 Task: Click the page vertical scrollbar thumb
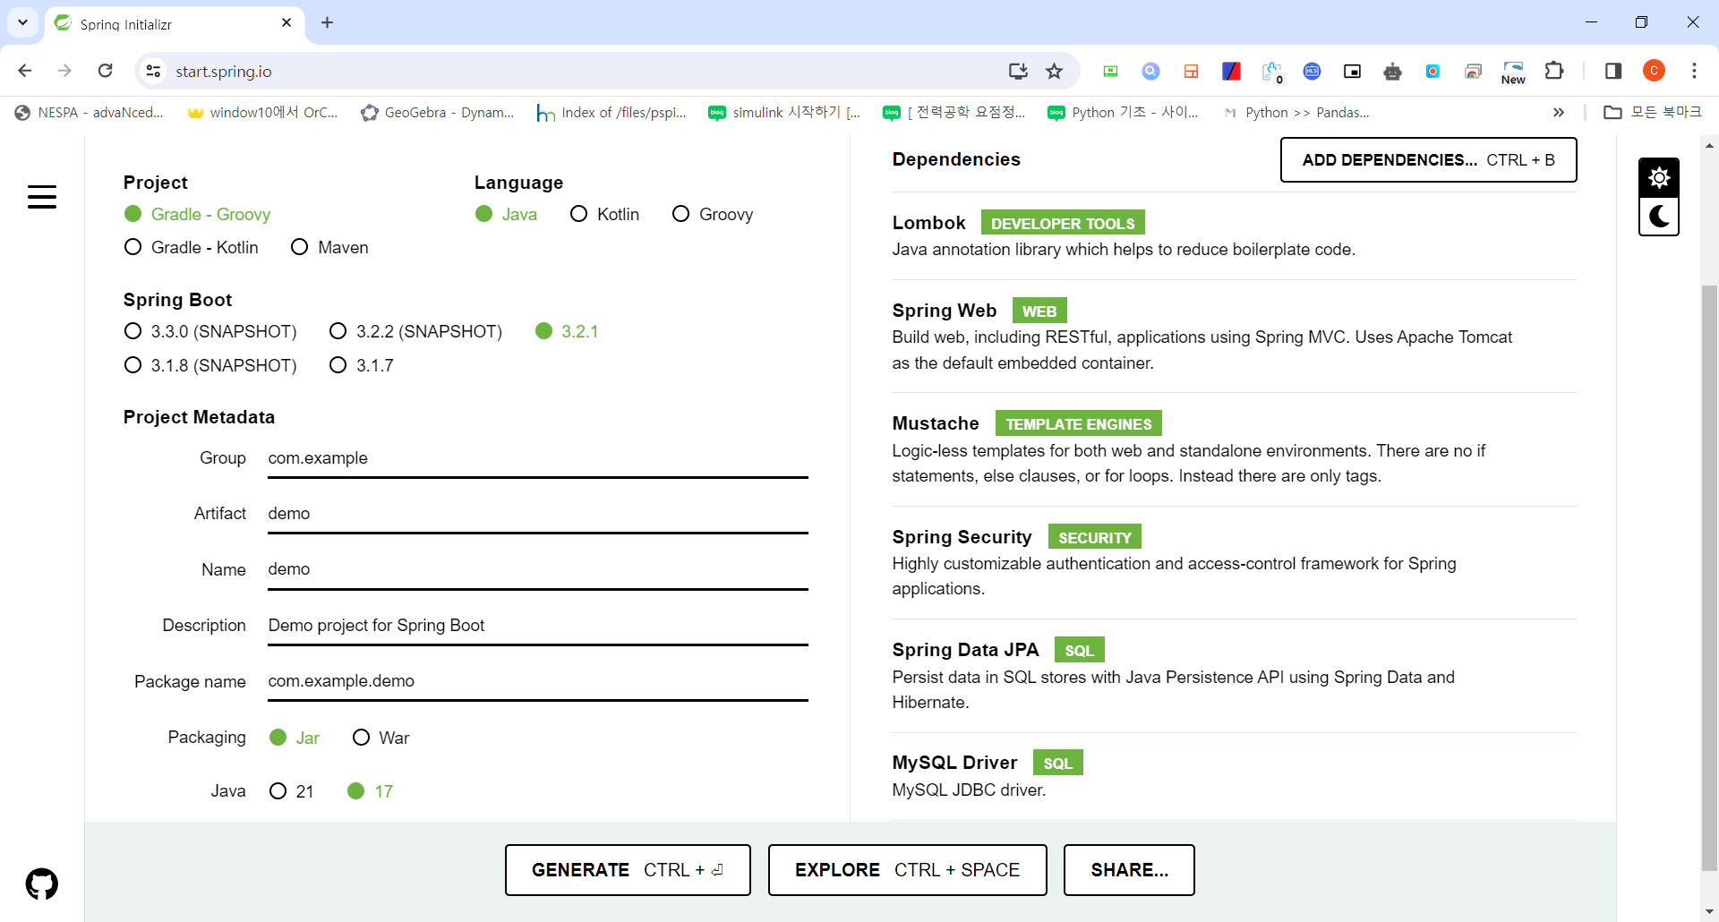tap(1709, 577)
